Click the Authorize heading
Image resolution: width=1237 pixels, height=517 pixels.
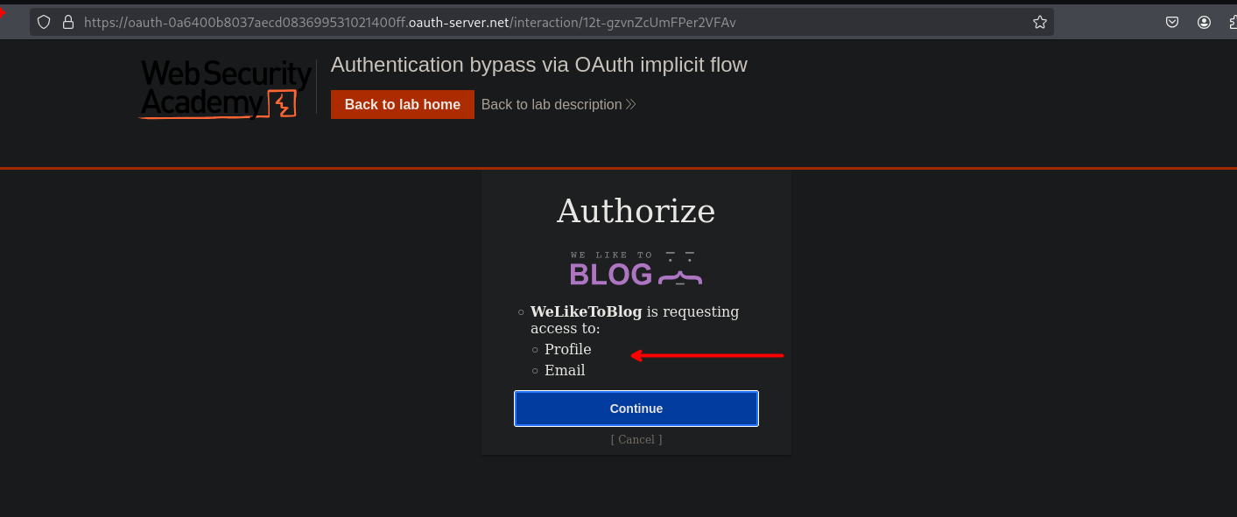pyautogui.click(x=636, y=211)
